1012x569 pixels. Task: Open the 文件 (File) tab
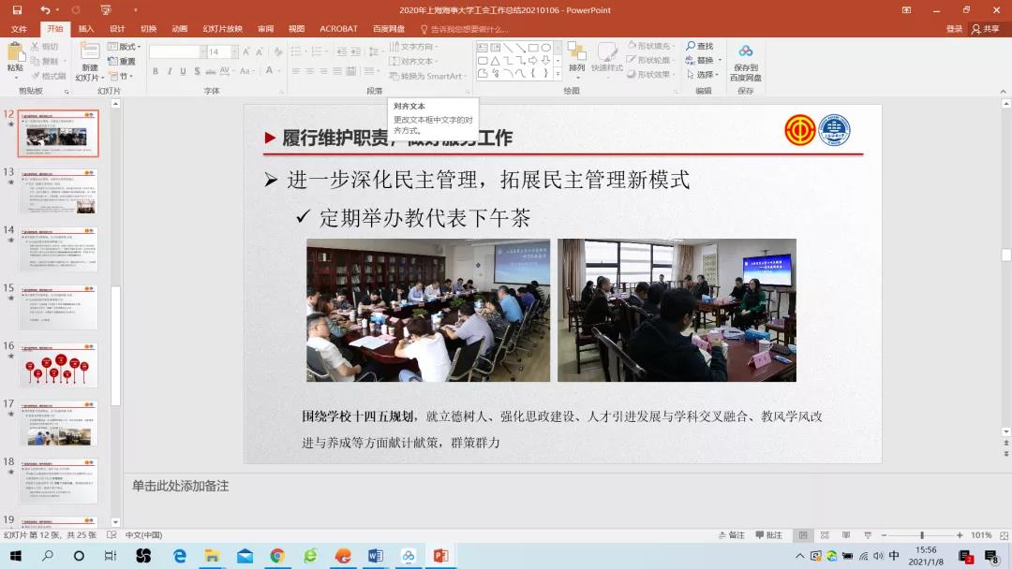(19, 29)
